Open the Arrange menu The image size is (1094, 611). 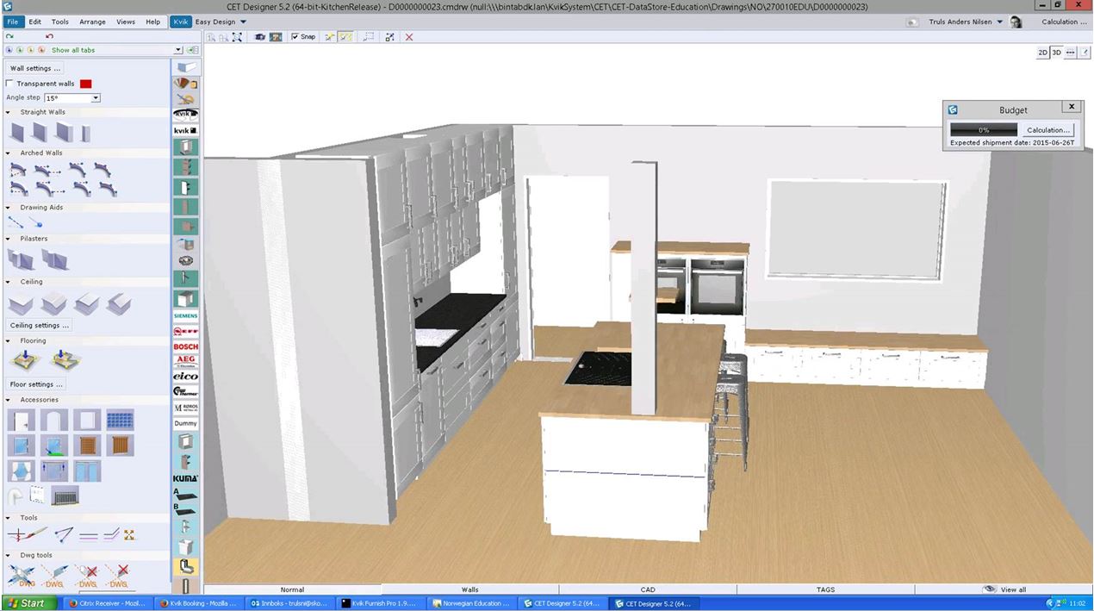[x=92, y=22]
